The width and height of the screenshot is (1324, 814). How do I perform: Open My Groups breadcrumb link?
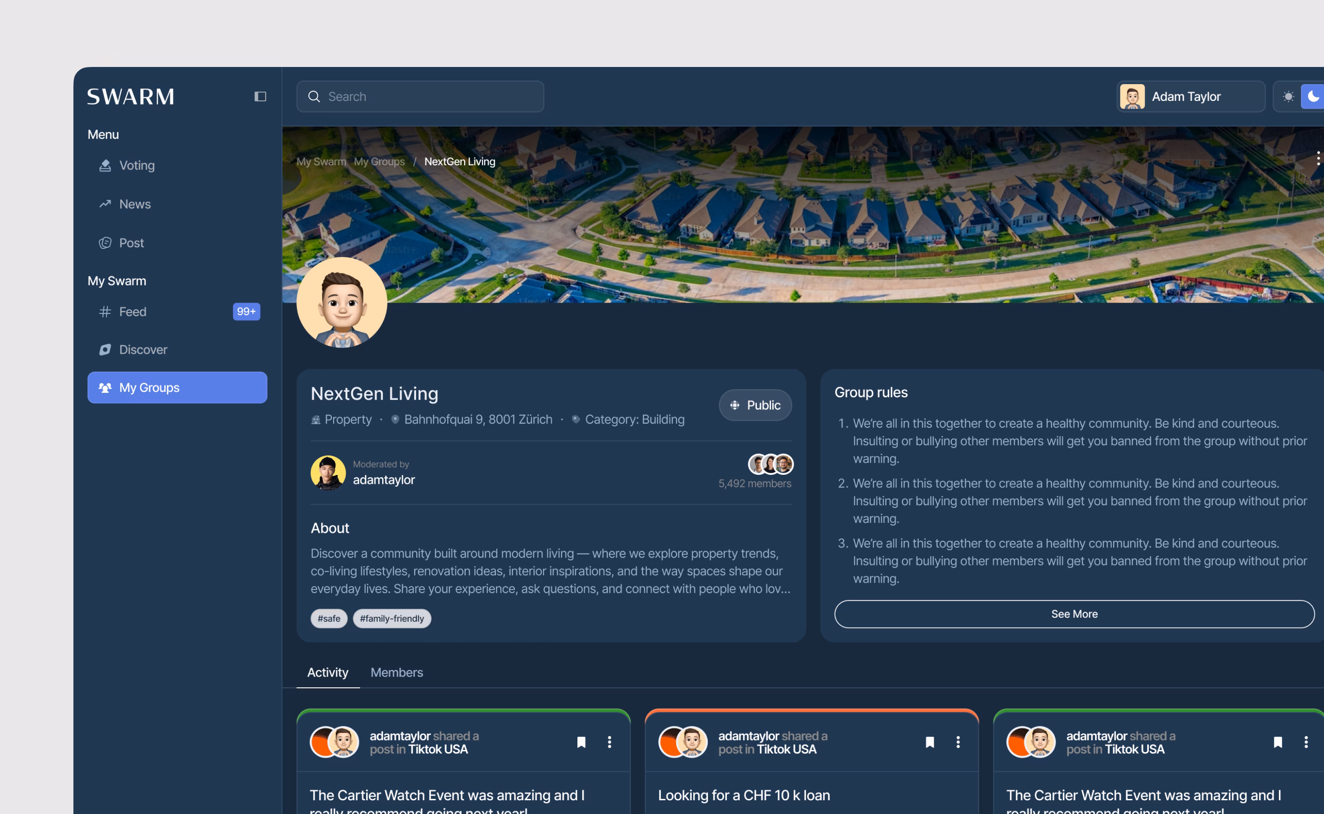[x=380, y=161]
